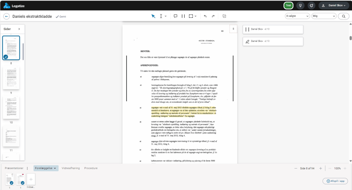Redo the last action
The image size is (352, 190).
[x=213, y=16]
